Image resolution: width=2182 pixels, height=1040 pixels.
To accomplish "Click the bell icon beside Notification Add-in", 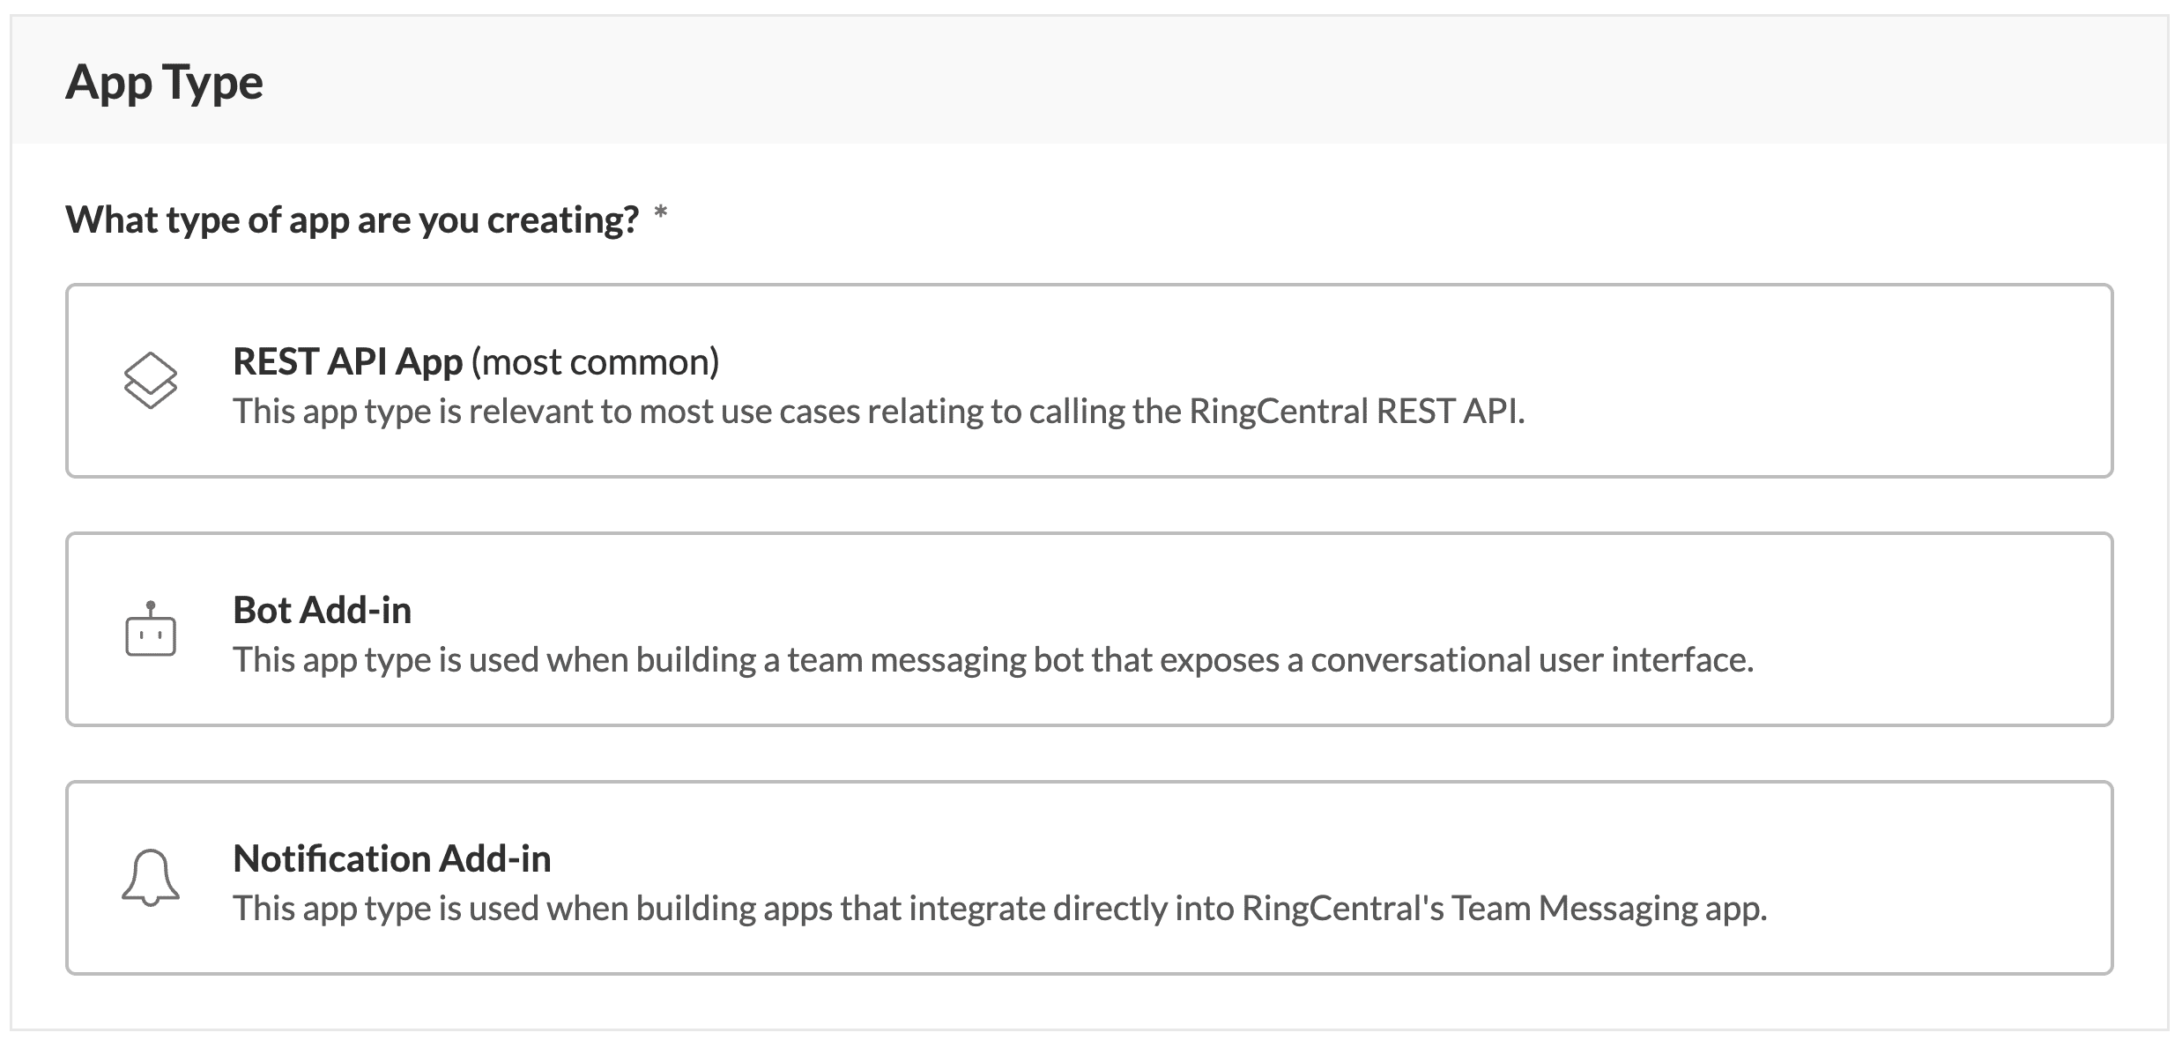I will 150,878.
